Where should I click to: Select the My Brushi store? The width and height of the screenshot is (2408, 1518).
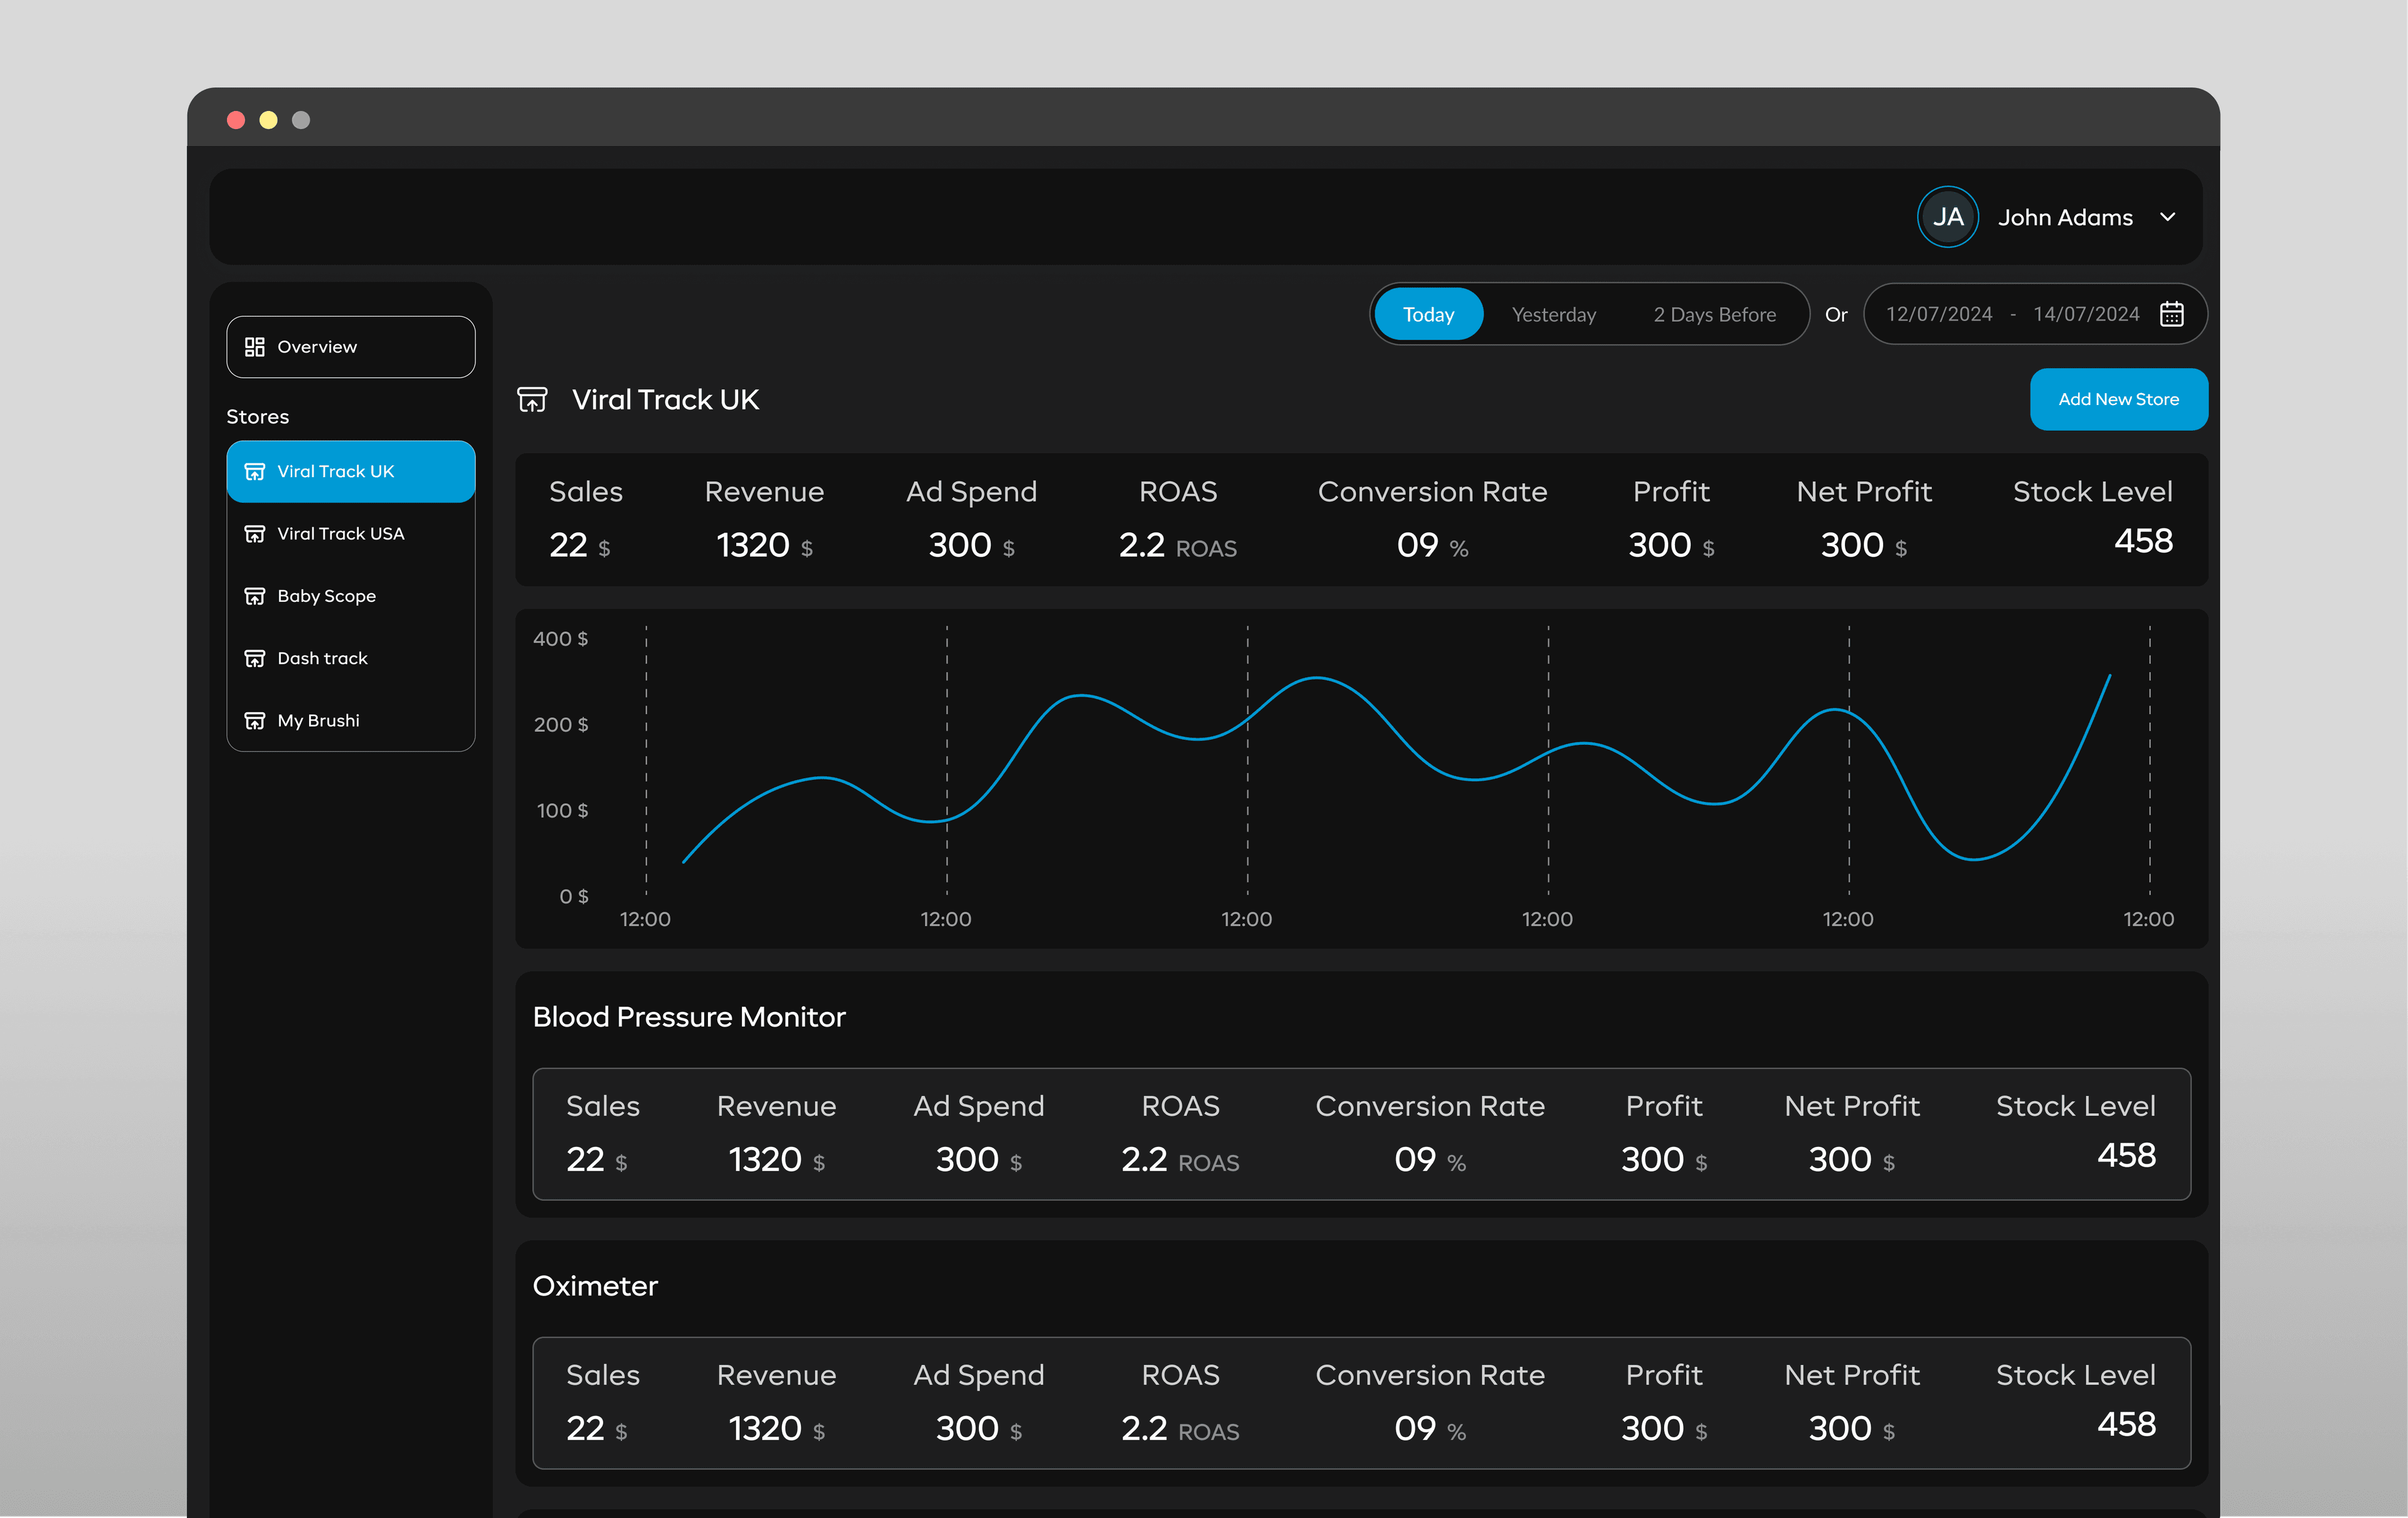coord(351,721)
